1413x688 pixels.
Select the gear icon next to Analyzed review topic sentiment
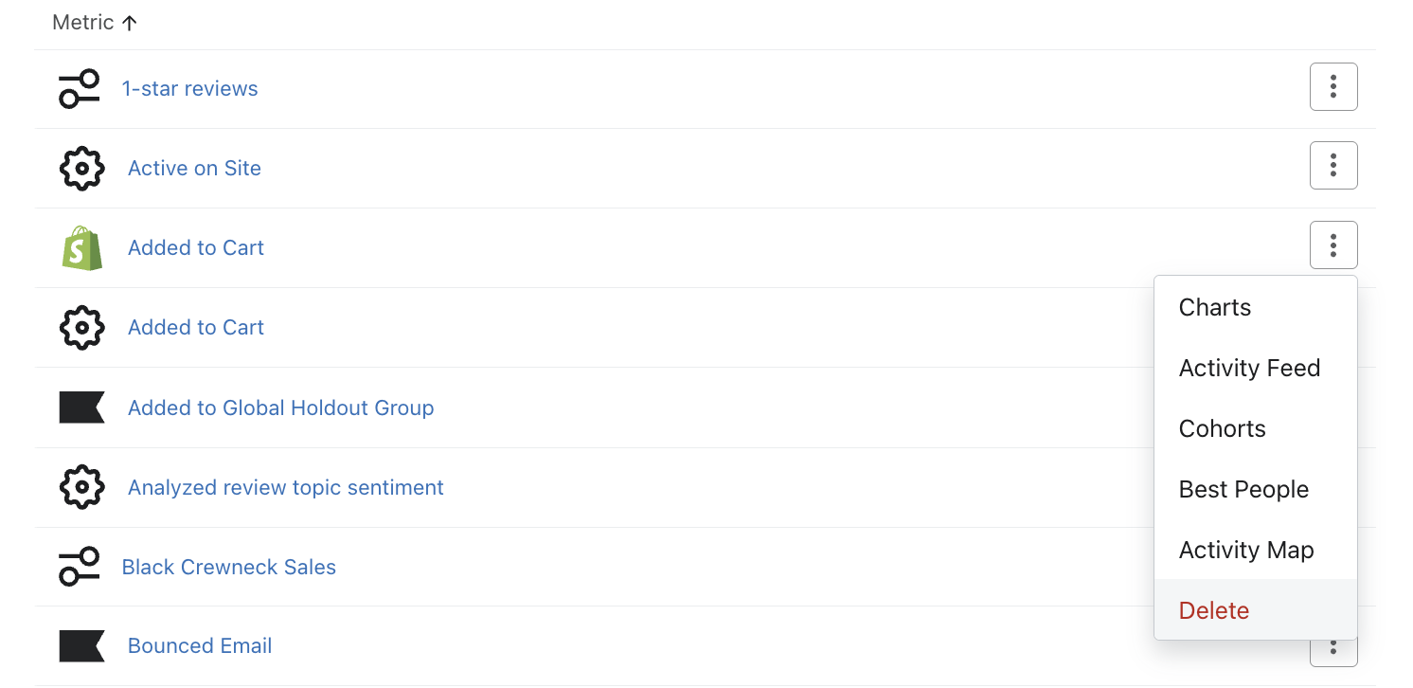click(81, 487)
